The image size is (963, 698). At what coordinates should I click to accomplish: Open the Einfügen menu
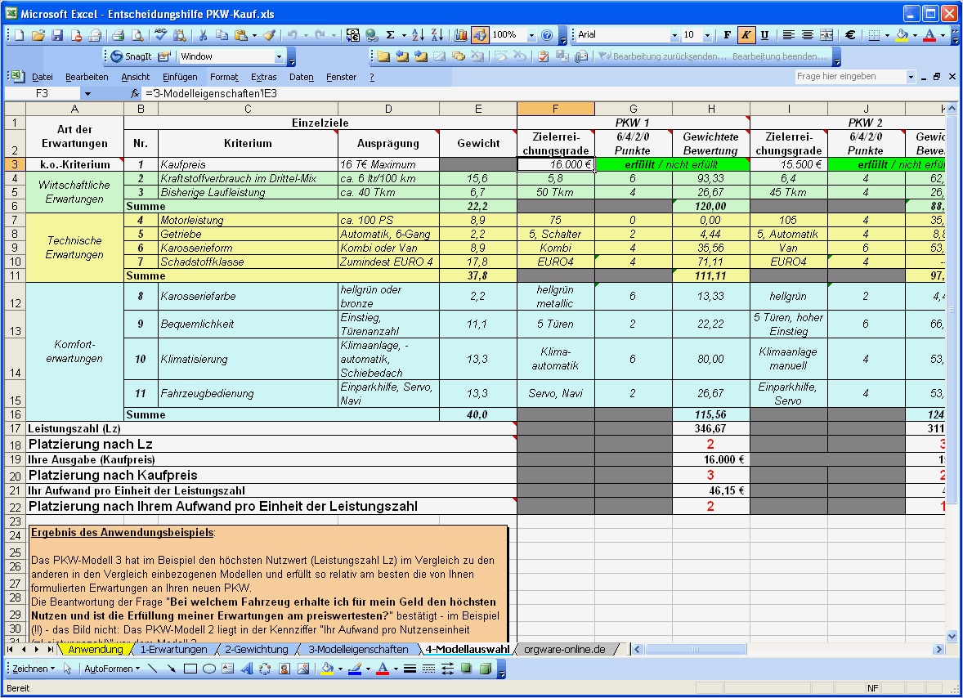(x=179, y=77)
